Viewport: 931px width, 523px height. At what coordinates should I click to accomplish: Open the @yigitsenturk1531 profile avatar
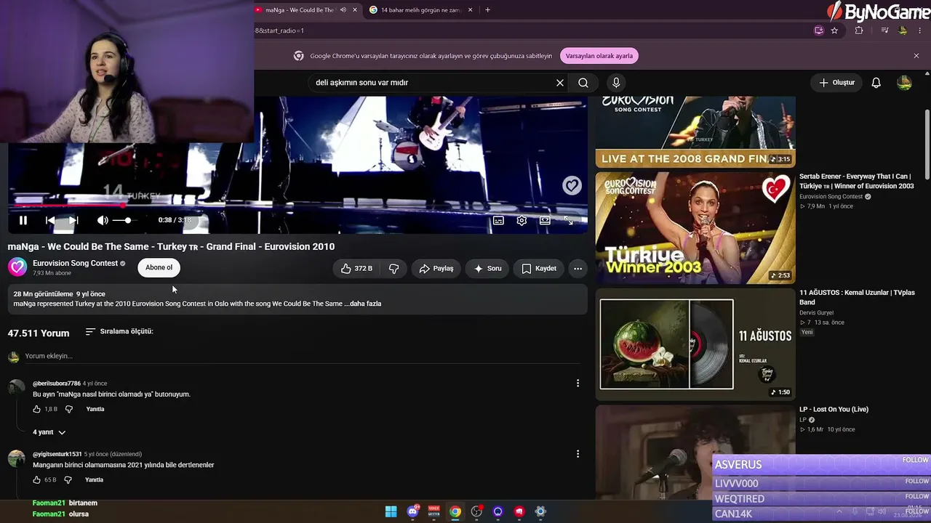tap(16, 458)
